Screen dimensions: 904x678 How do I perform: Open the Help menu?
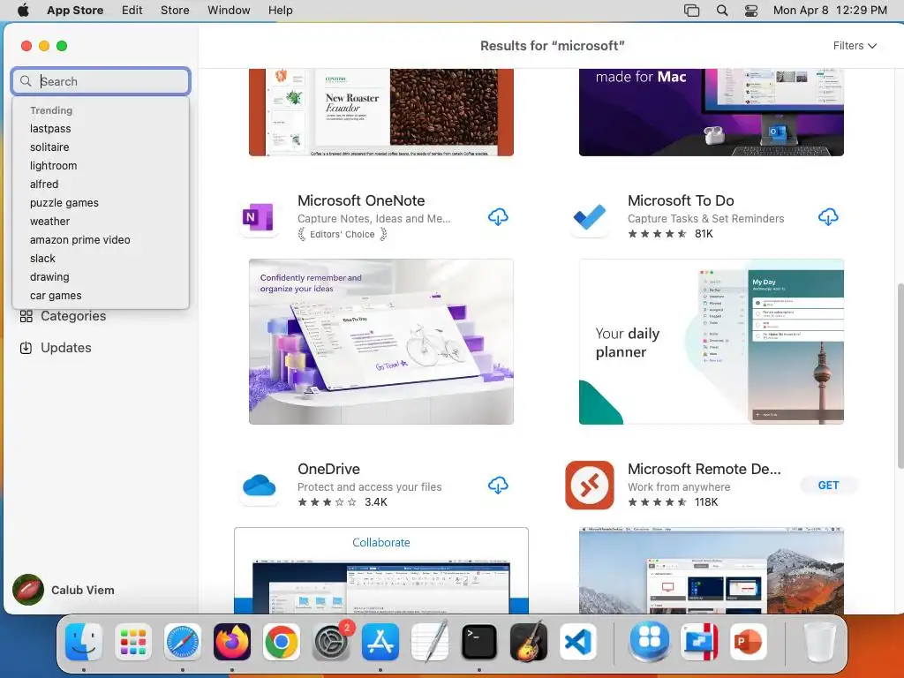pos(280,11)
